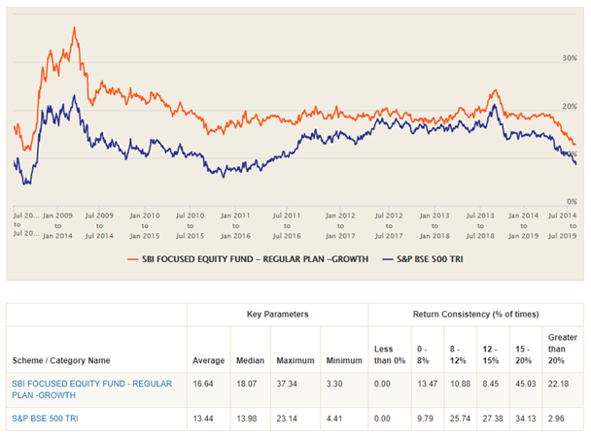Open SBI Focused Equity Fund link in table
This screenshot has width=591, height=437.
click(90, 388)
